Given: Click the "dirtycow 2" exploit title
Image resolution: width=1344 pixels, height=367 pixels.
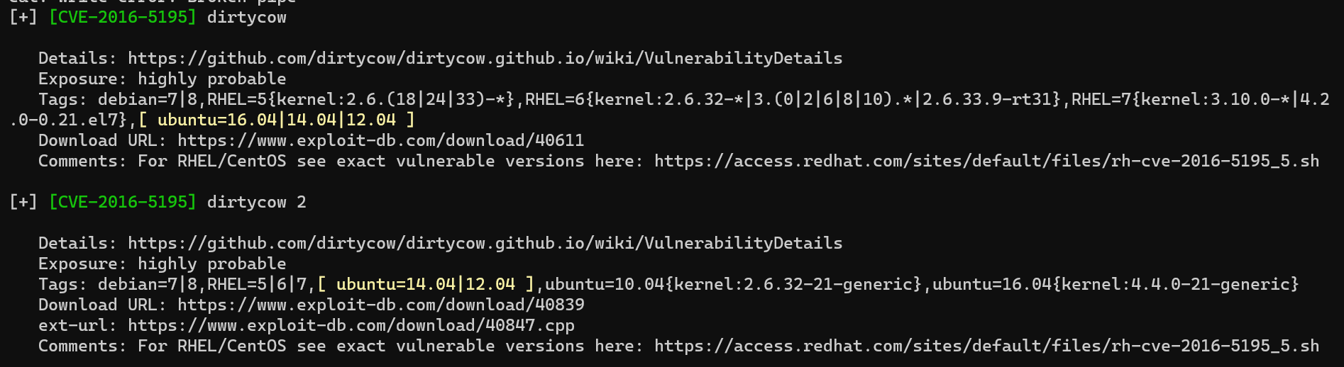Looking at the screenshot, I should [256, 202].
